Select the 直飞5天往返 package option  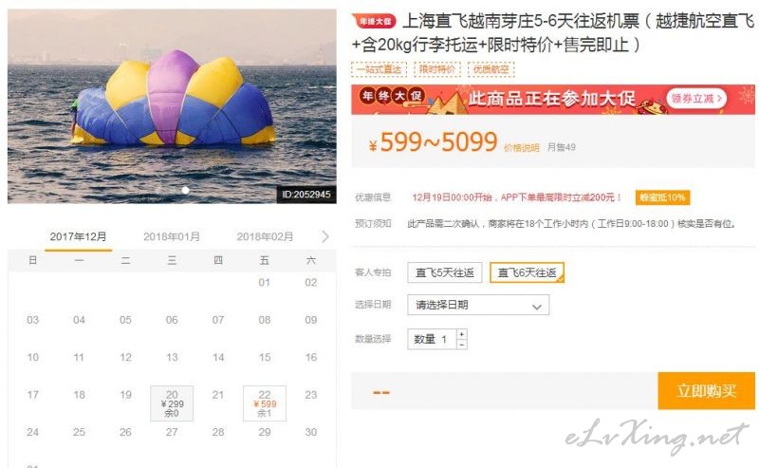(x=444, y=272)
